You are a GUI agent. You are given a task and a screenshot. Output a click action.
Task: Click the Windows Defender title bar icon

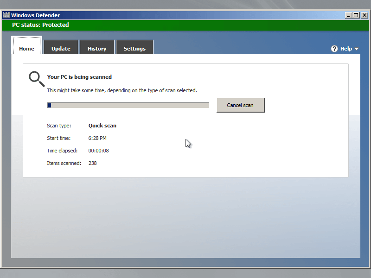6,14
